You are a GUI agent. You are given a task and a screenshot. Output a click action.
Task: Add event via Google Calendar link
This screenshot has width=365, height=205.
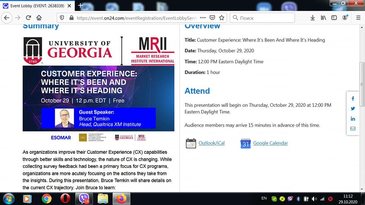(x=270, y=143)
